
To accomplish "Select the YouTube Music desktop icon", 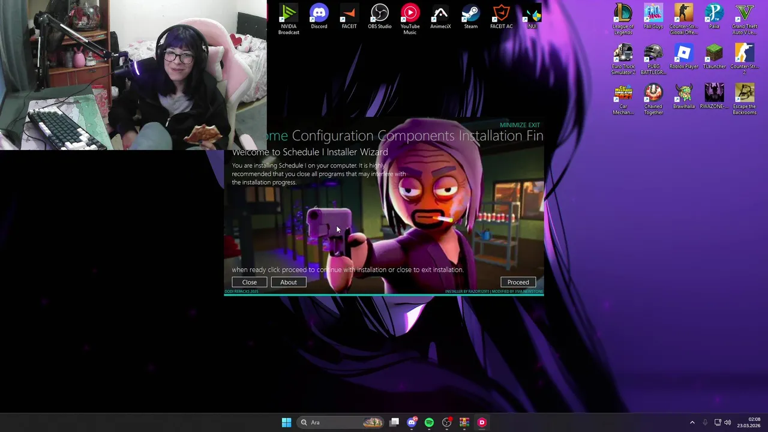I will click(410, 19).
